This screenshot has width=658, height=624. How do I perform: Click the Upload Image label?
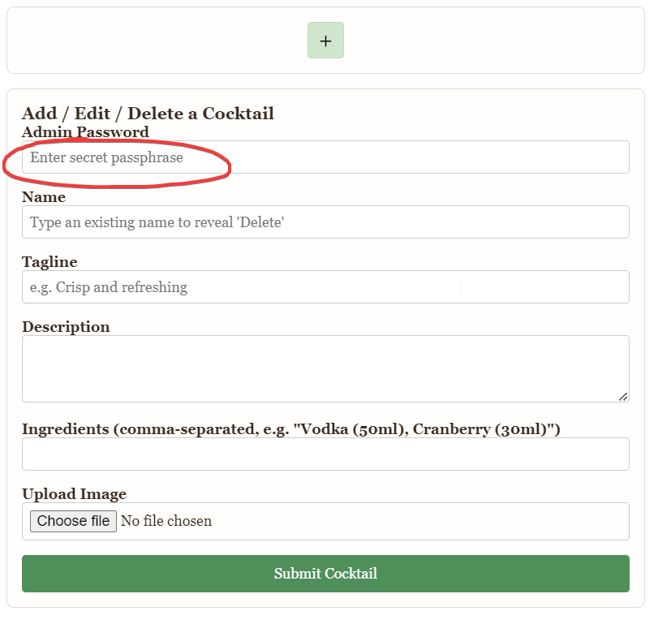pos(74,494)
